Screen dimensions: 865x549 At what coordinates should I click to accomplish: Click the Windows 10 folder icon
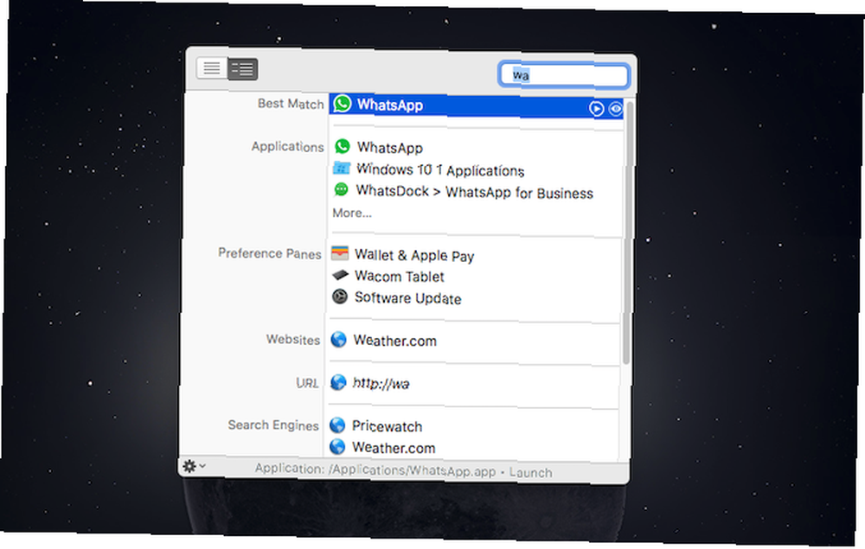342,168
